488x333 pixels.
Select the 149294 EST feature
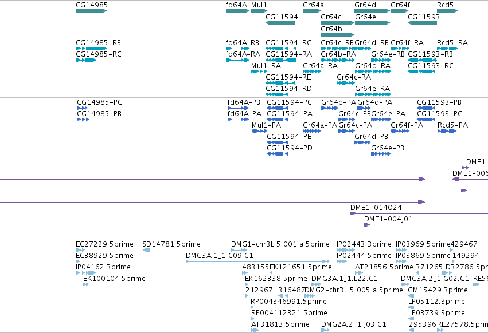[452, 261]
